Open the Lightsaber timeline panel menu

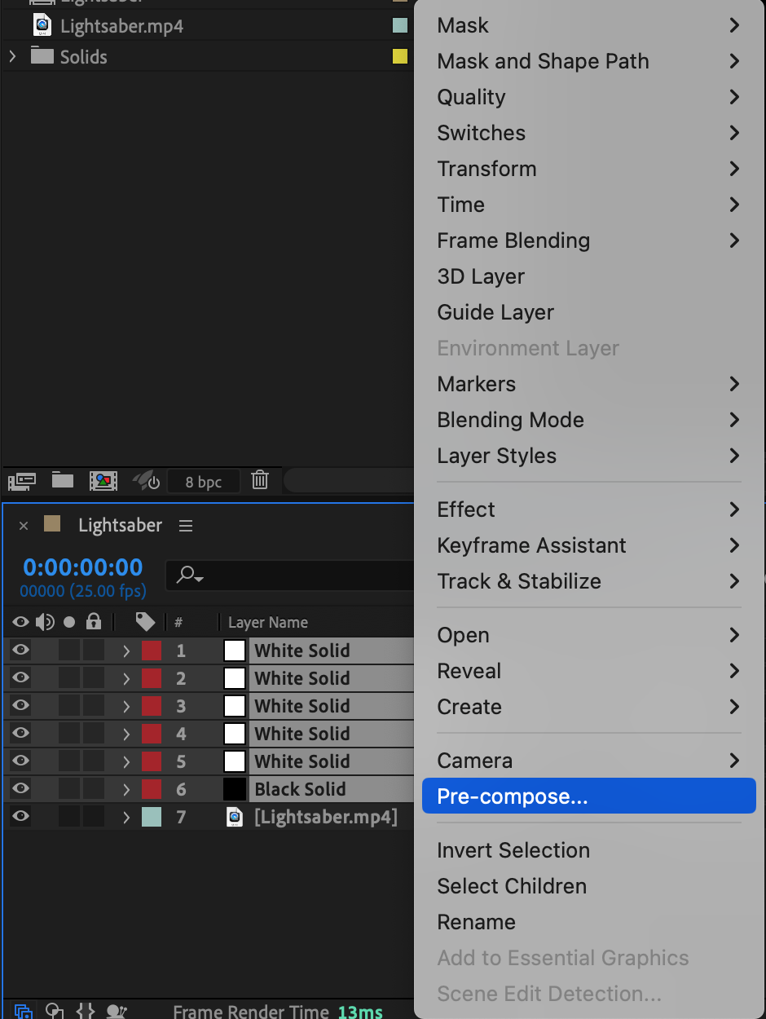pyautogui.click(x=186, y=526)
